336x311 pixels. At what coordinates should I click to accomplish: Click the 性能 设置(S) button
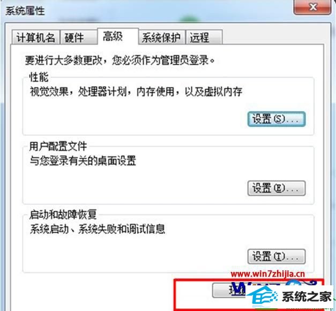(x=277, y=119)
